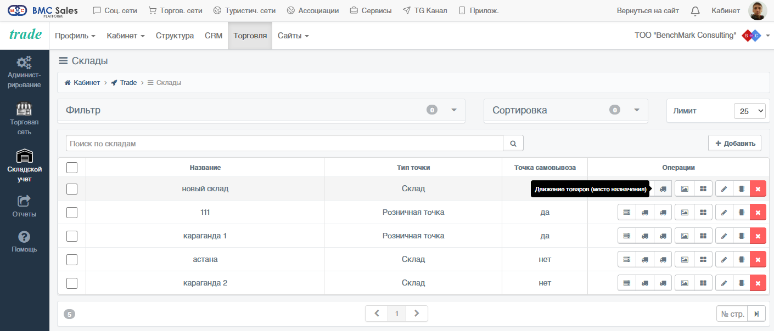Viewport: 774px width, 331px height.
Task: Click the search magnifier button
Action: (513, 144)
